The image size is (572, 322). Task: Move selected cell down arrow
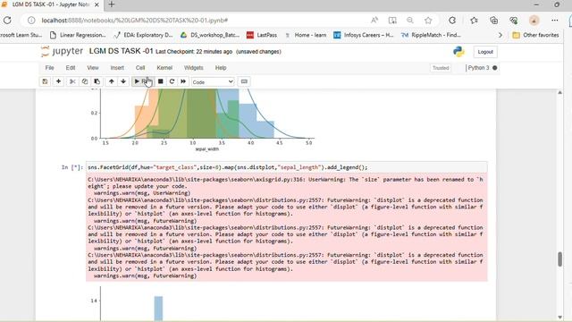click(x=123, y=81)
